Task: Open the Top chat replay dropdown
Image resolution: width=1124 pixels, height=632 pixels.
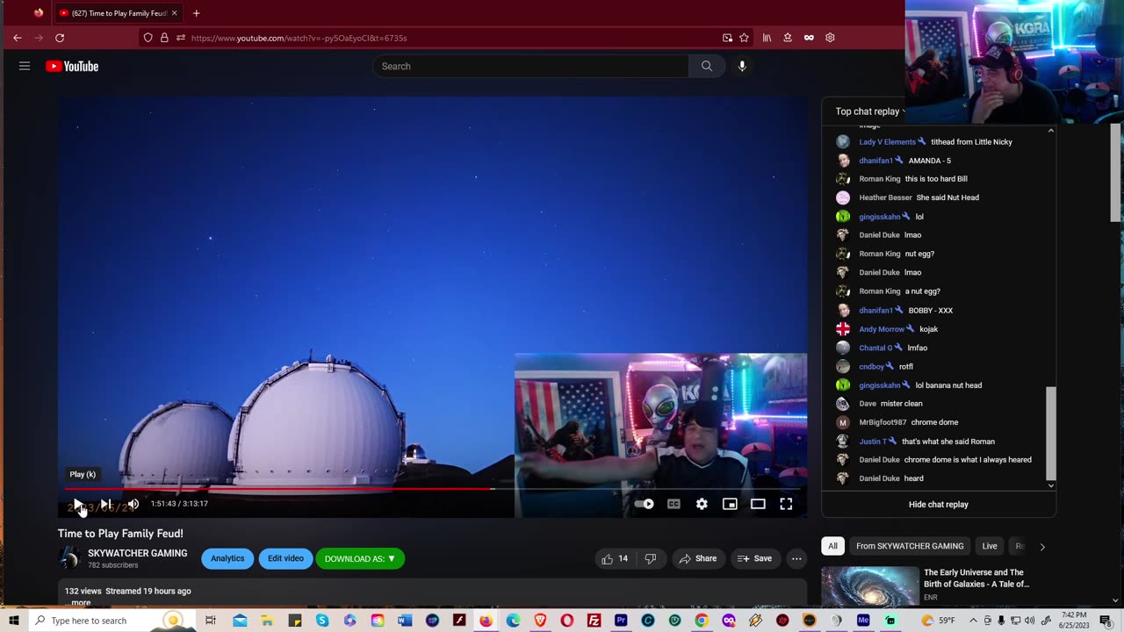Action: tap(870, 111)
